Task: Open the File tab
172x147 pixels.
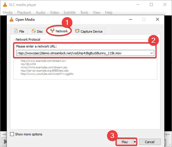Action: pyautogui.click(x=19, y=31)
